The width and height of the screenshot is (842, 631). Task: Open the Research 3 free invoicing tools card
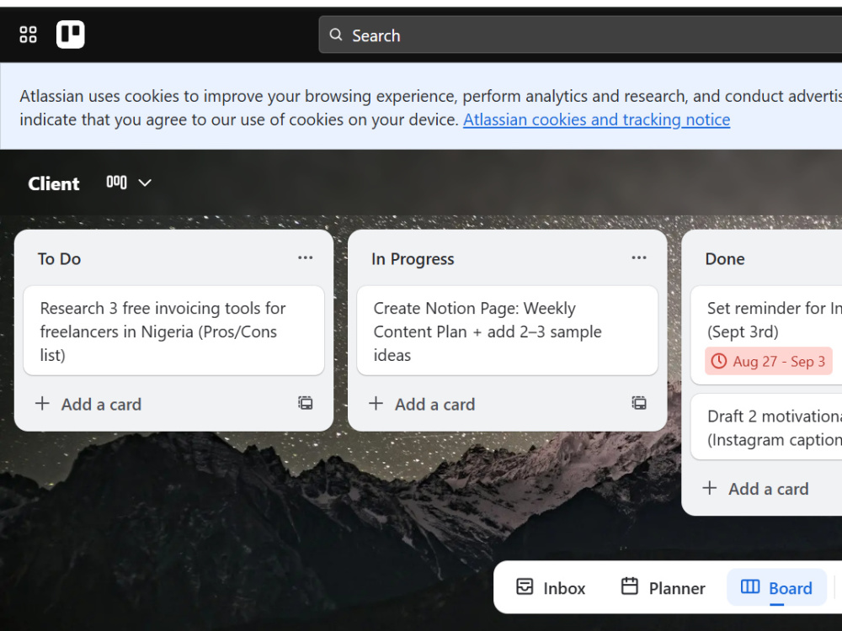tap(174, 331)
